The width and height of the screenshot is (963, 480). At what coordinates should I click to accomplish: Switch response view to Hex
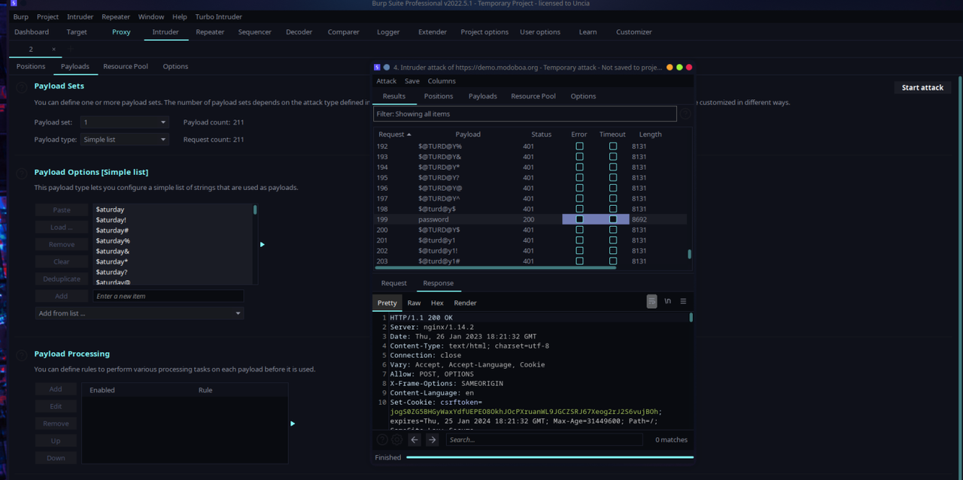pos(437,303)
